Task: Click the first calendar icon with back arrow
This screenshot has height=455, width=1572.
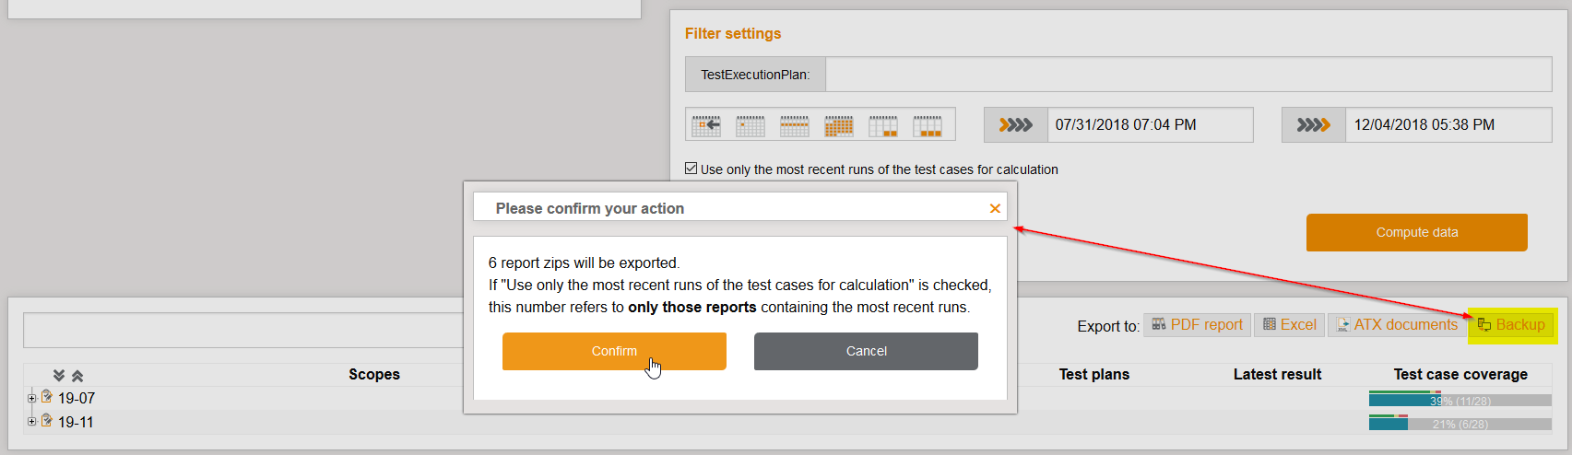Action: click(x=706, y=125)
